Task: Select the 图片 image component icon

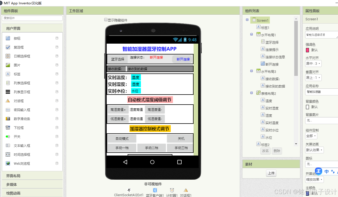Action: 8,65
